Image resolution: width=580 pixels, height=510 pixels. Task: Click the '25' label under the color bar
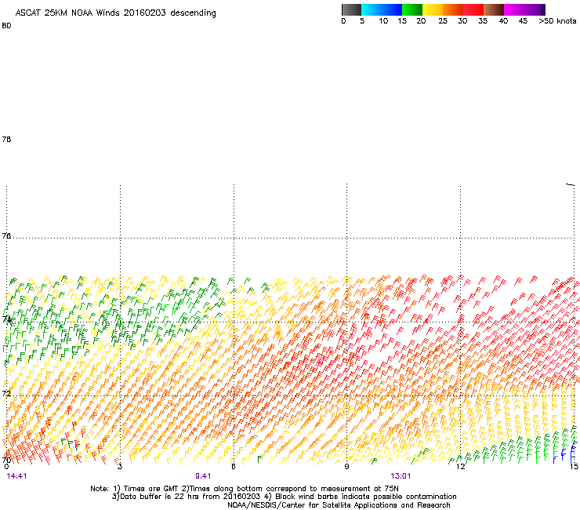(x=443, y=21)
